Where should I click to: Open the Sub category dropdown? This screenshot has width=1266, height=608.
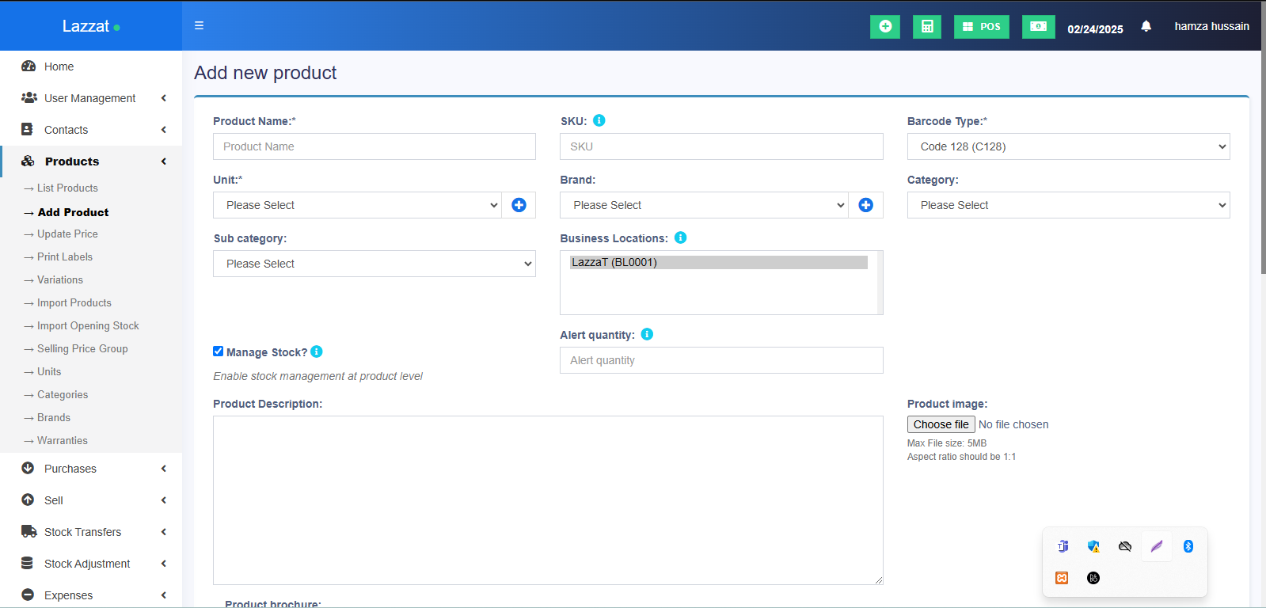click(374, 264)
